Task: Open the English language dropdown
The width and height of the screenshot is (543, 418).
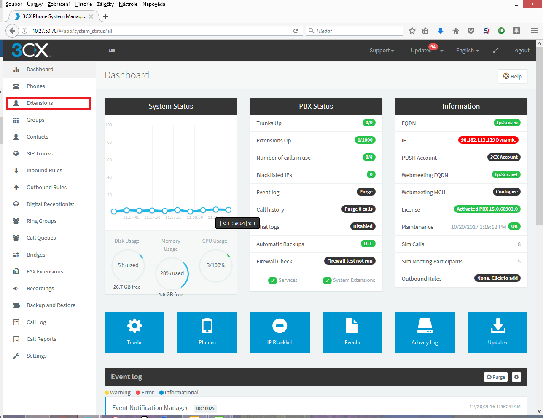Action: (x=467, y=51)
